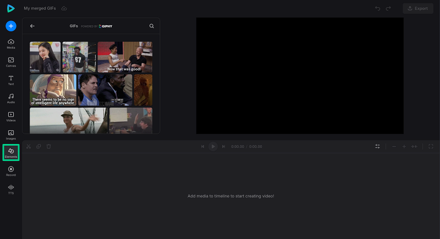440x239 pixels.
Task: Select the Buzz Lightyear GIF
Action: tap(53, 90)
